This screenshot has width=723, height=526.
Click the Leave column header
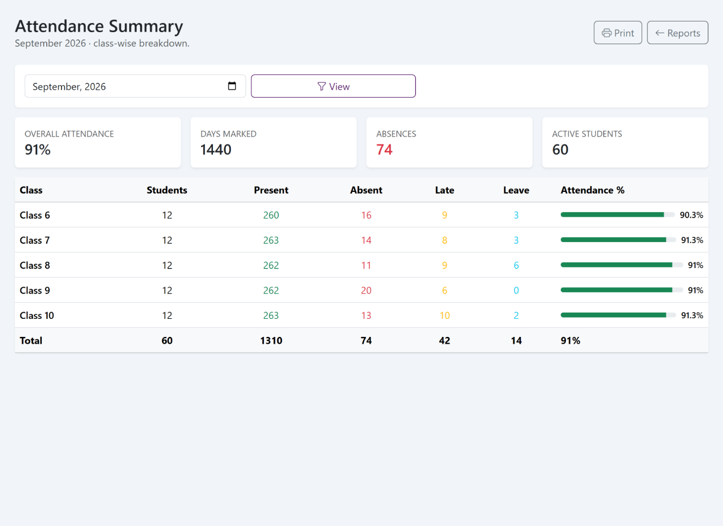(516, 190)
